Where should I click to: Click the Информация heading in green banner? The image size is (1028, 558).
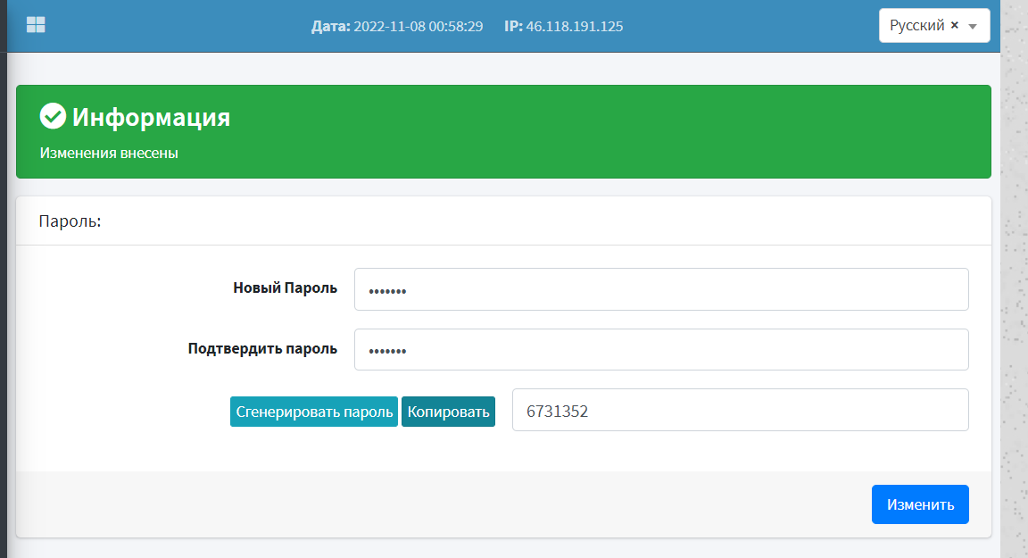(x=151, y=117)
